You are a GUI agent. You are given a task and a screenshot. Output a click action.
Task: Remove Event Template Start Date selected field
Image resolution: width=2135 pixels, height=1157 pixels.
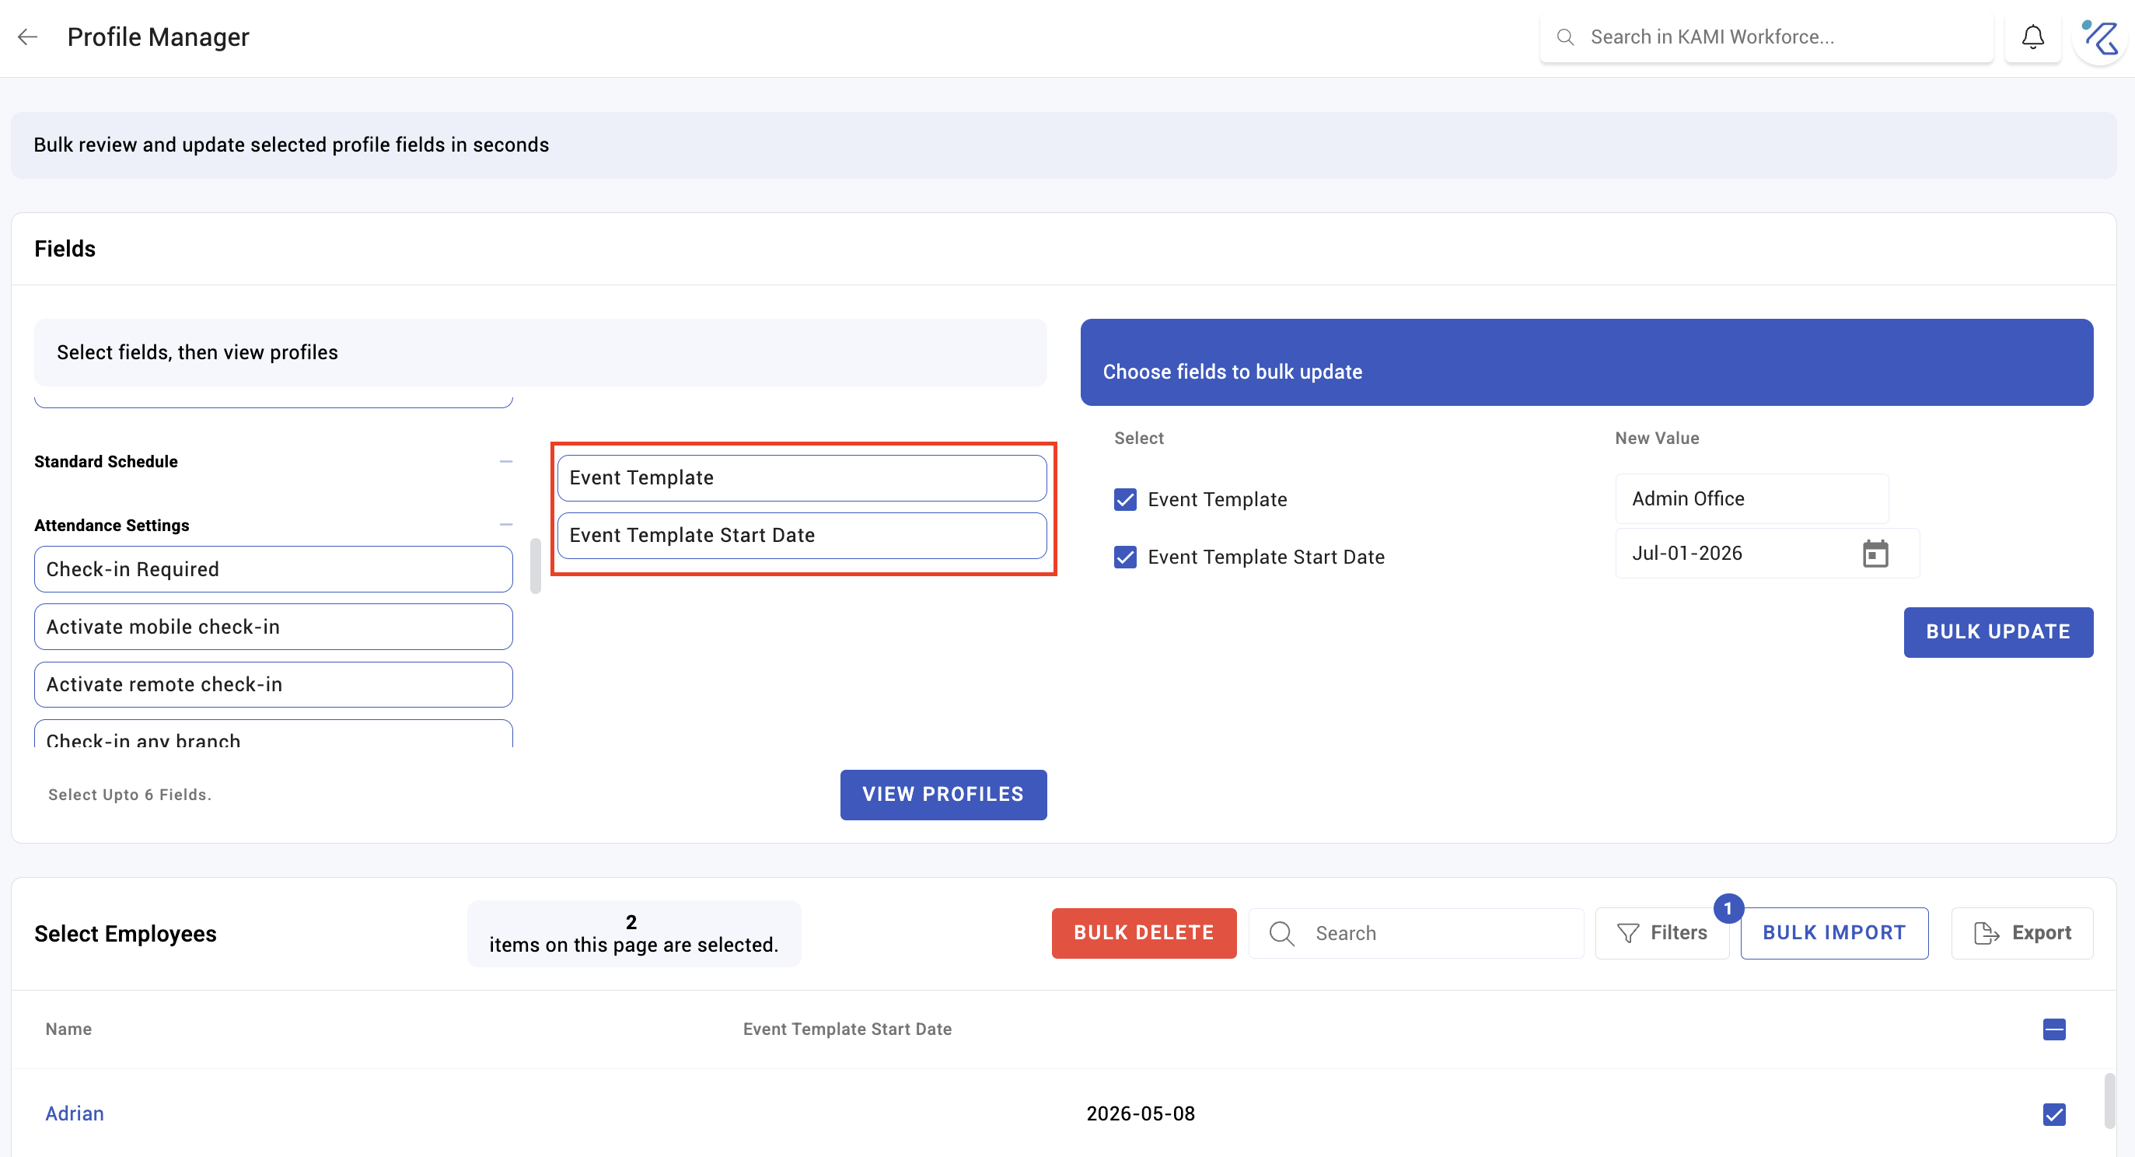tap(802, 536)
